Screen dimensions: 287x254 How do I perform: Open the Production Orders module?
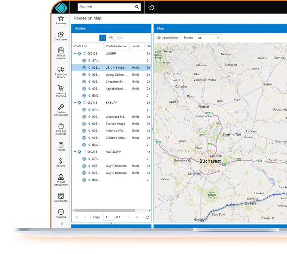[x=61, y=72]
